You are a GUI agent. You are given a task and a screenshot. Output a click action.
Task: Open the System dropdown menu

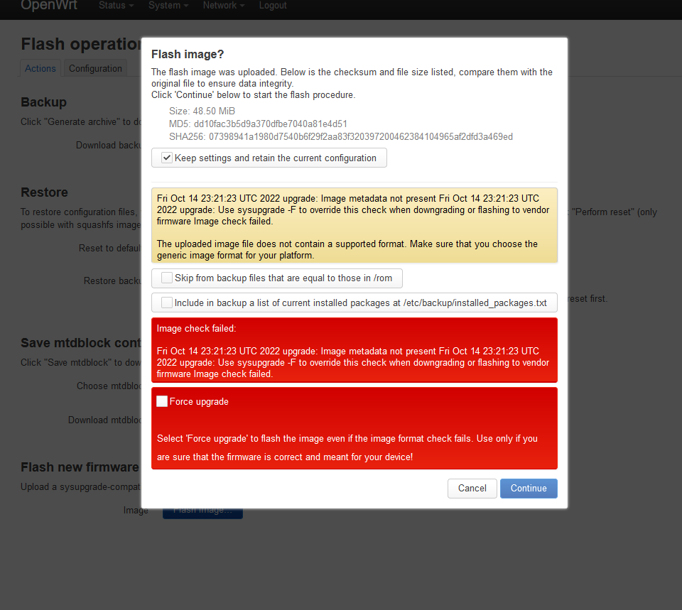pos(168,6)
